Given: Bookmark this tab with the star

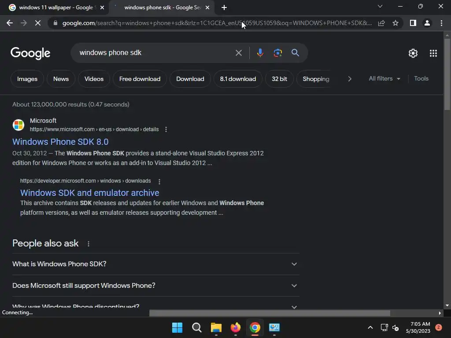Looking at the screenshot, I should click(x=396, y=23).
